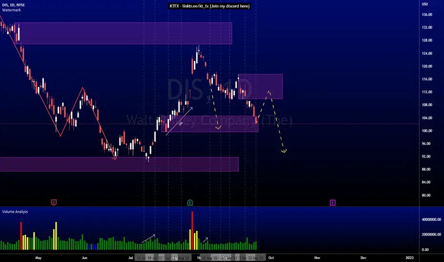Click the red earnings E marker near May
Image resolution: width=444 pixels, height=262 pixels.
coord(54,202)
